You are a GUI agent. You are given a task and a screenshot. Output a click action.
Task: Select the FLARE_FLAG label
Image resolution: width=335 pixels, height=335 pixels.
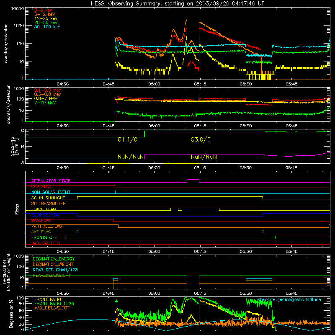[44, 209]
